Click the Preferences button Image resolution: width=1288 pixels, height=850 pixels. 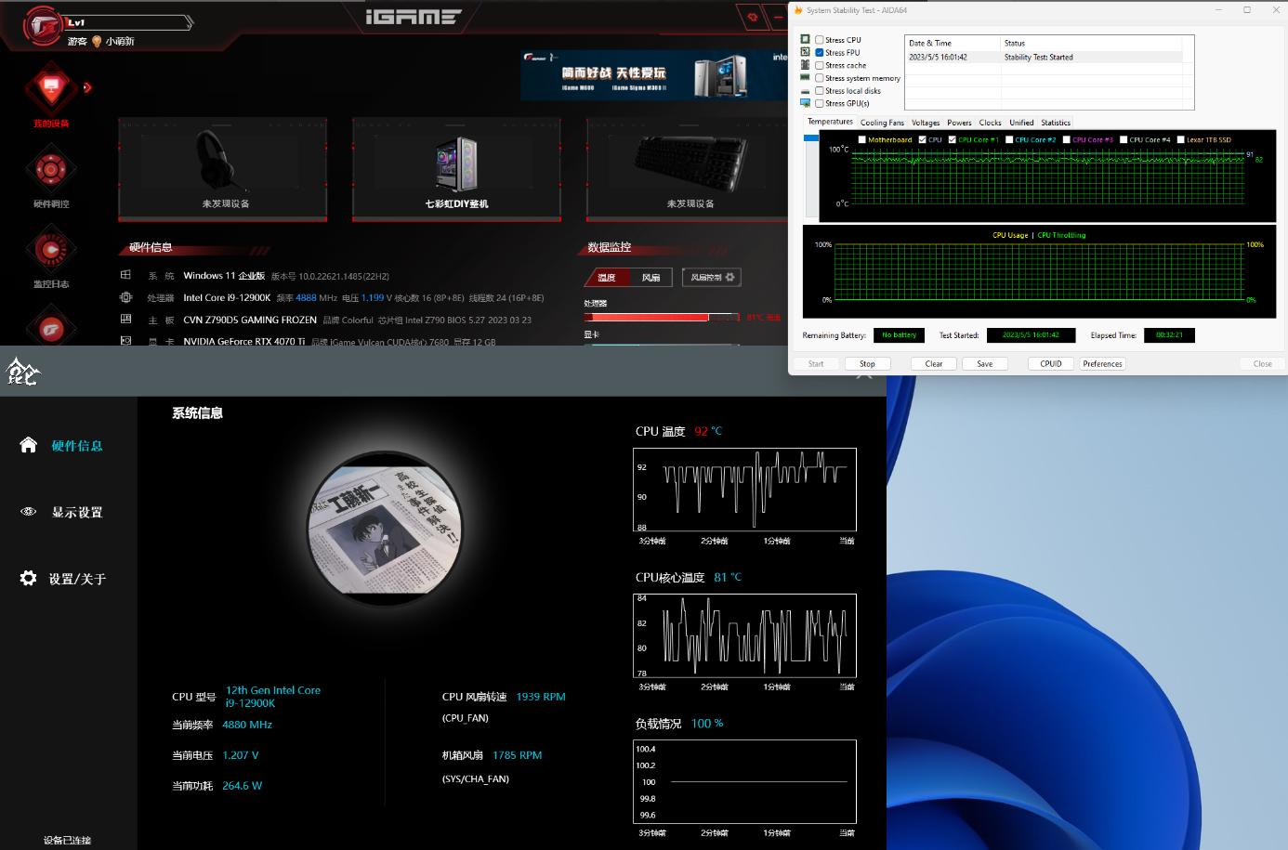(x=1102, y=363)
